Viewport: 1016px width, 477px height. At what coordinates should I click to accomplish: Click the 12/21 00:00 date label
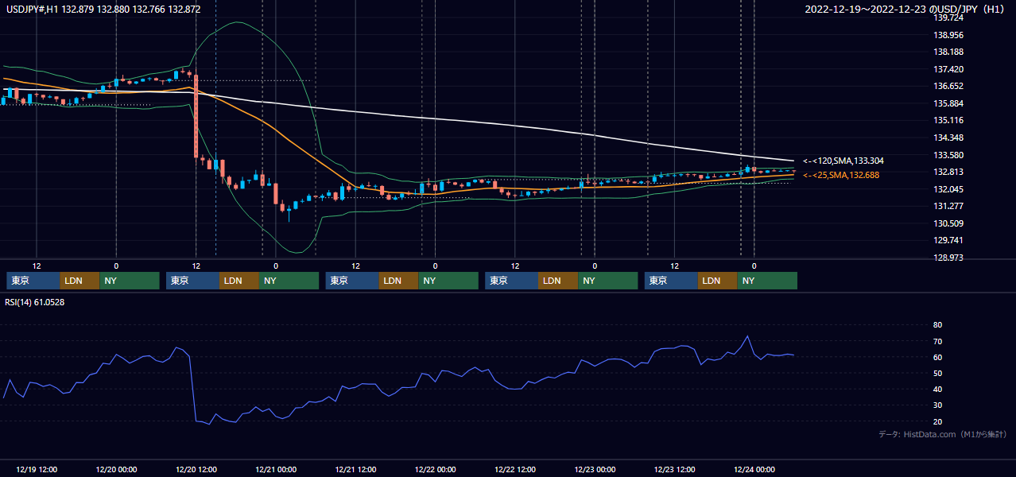pyautogui.click(x=276, y=469)
